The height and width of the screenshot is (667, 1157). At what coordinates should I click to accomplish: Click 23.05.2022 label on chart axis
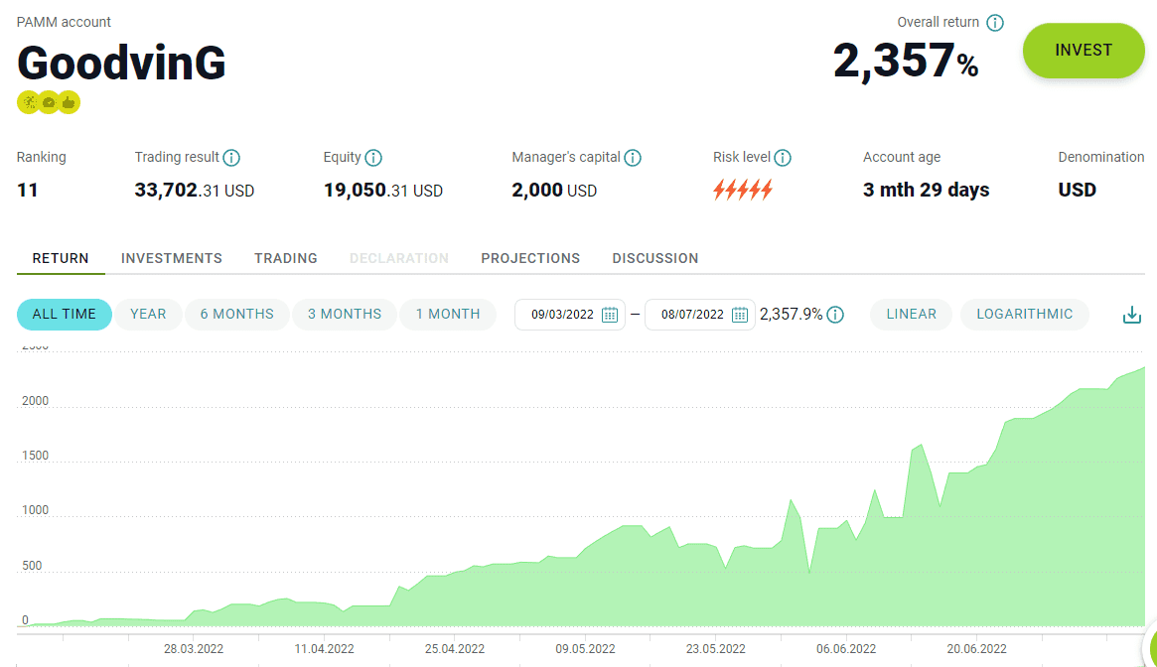coord(716,649)
